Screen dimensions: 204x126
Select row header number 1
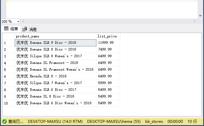(x=9, y=43)
